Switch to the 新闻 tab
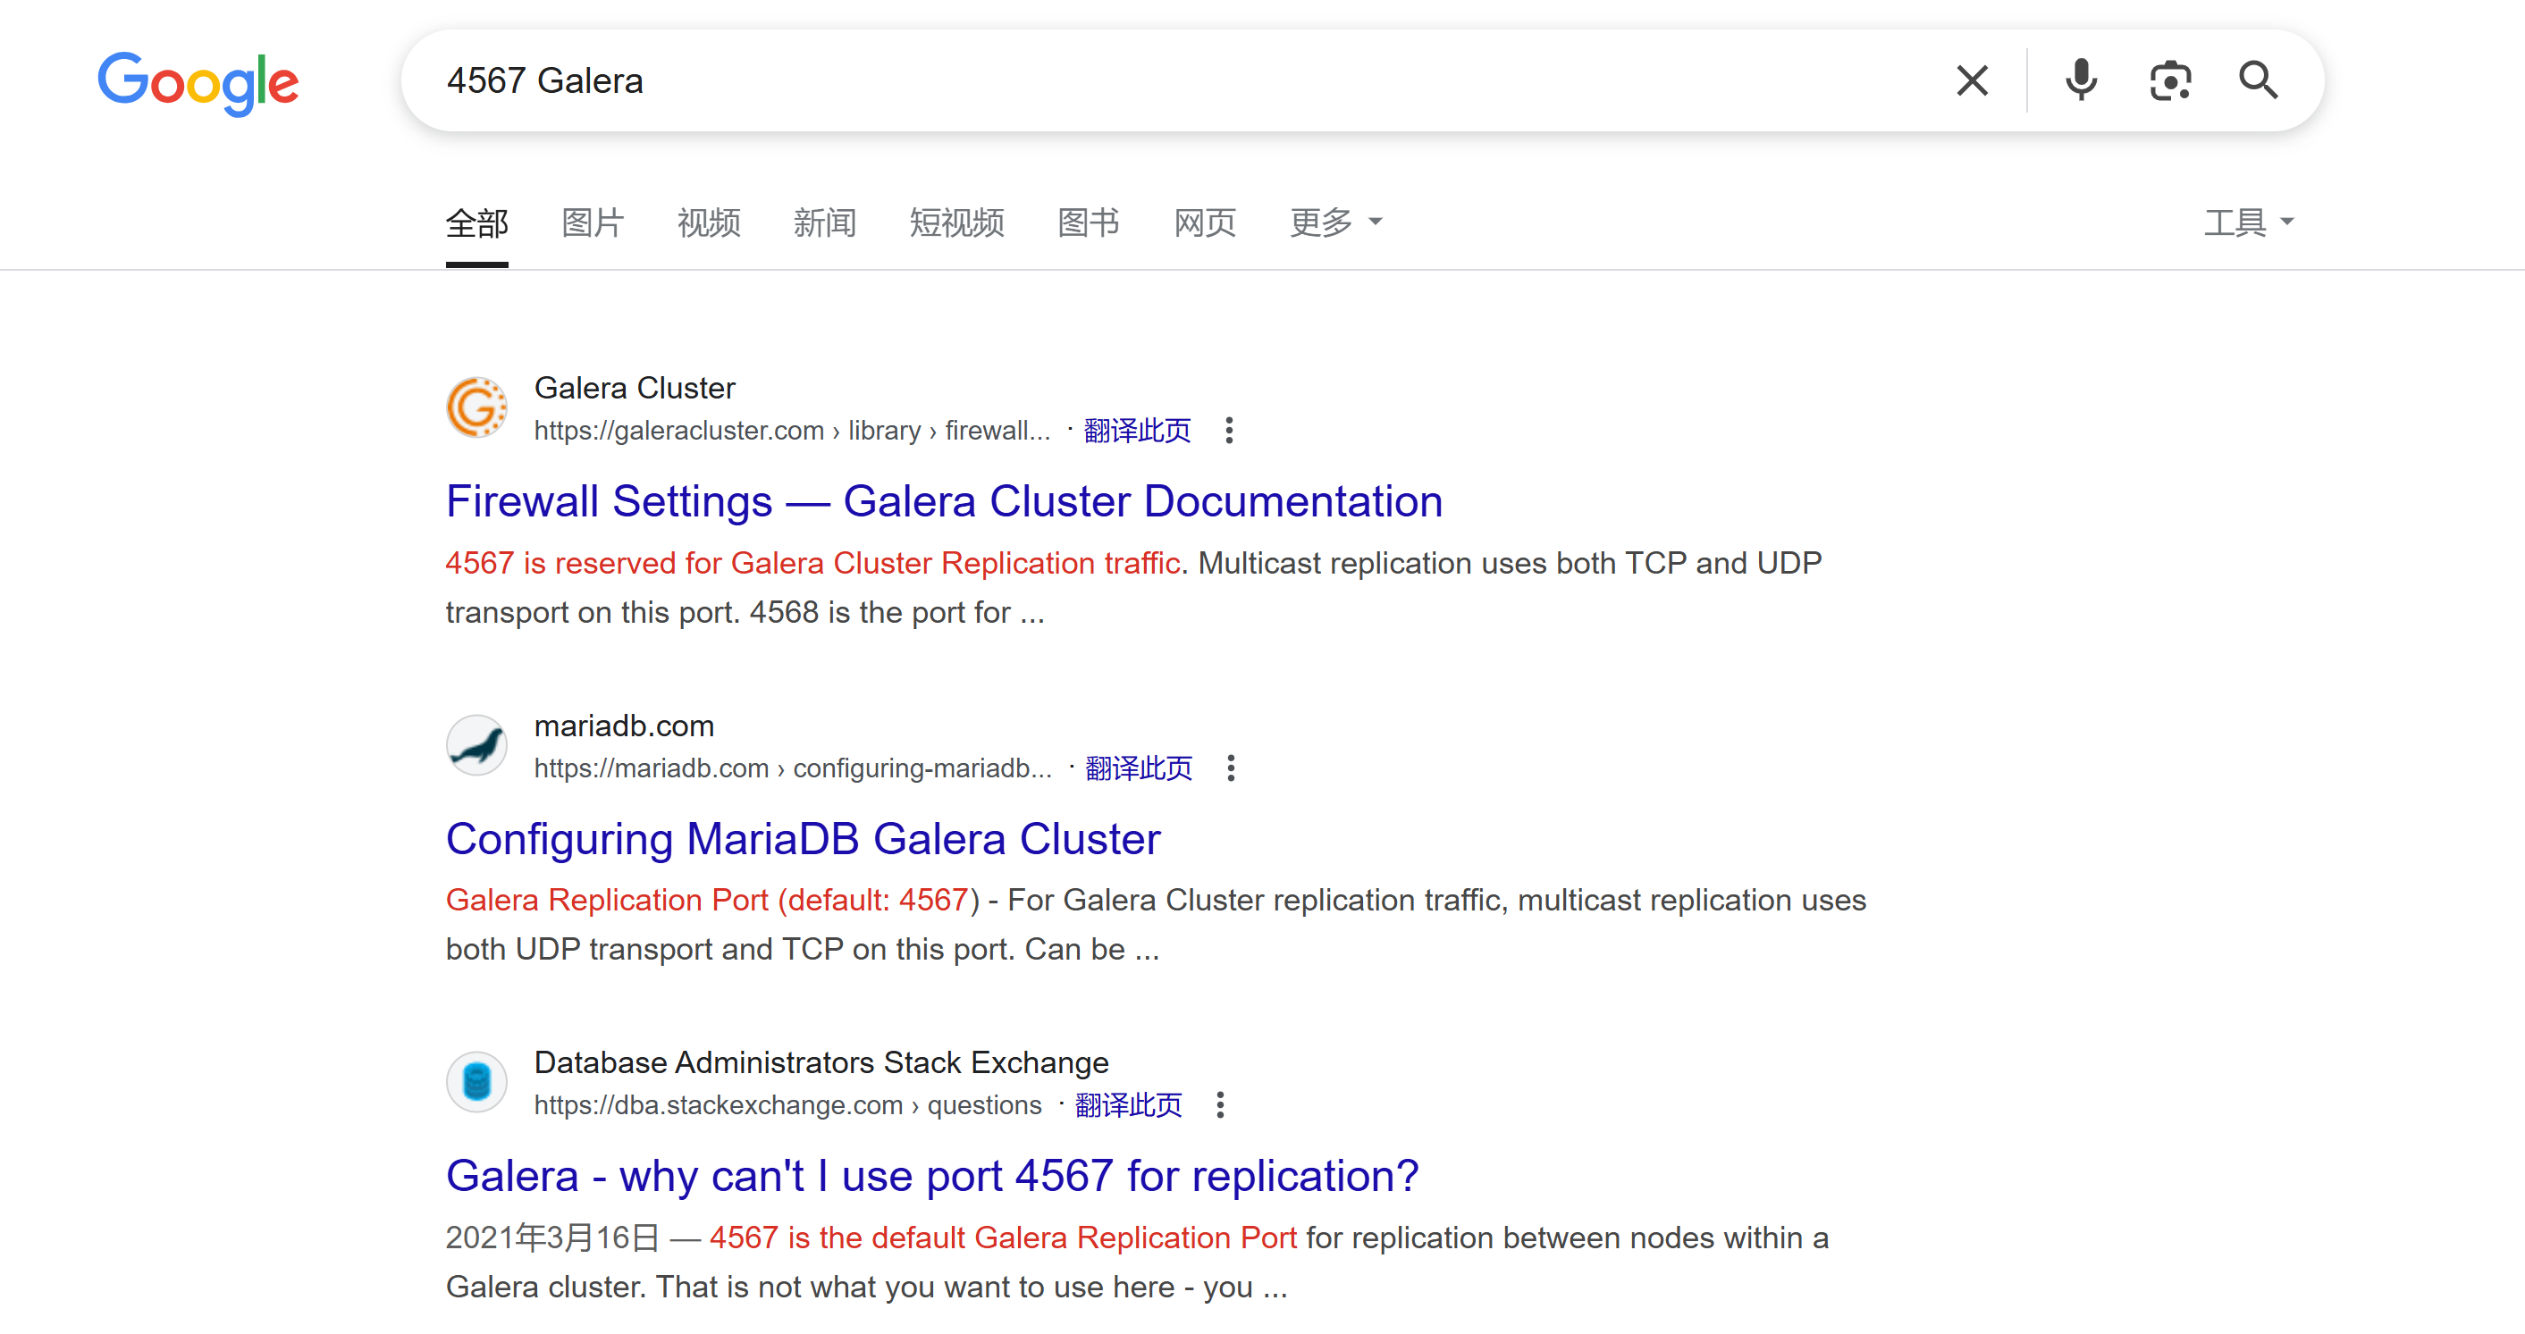 824,223
